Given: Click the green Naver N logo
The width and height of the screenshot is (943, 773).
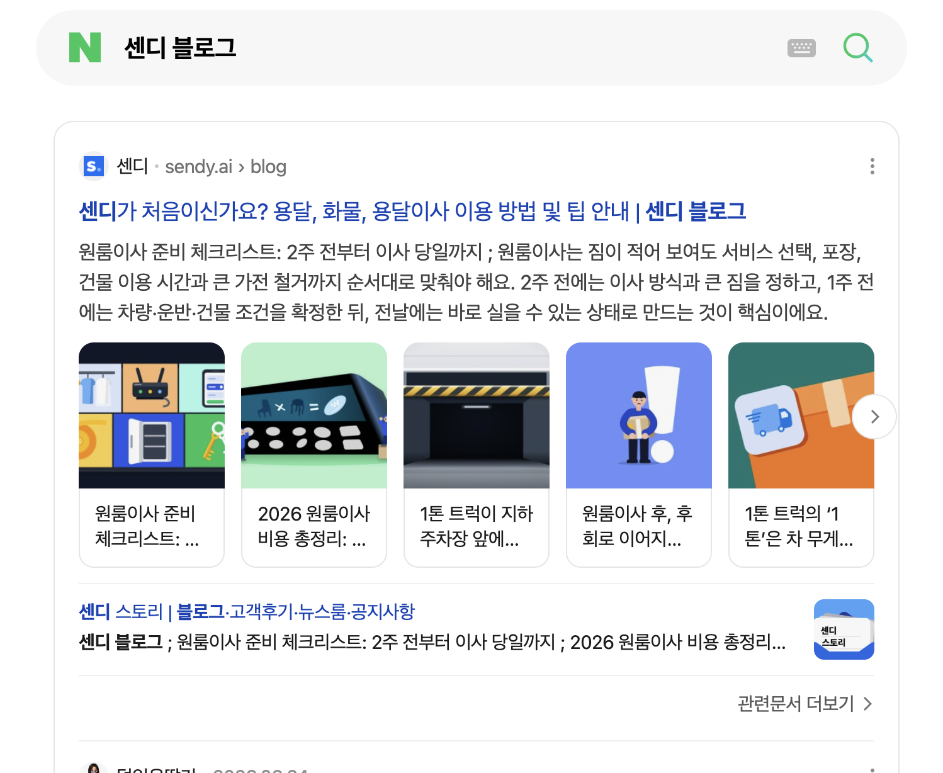Looking at the screenshot, I should click(x=85, y=48).
